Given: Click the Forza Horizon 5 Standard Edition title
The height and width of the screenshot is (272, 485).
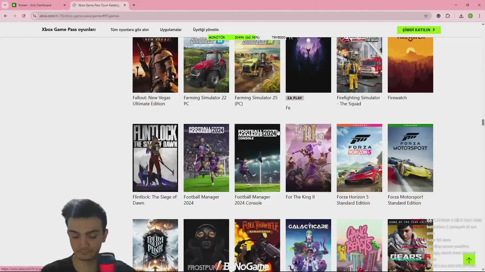Looking at the screenshot, I should click(x=353, y=200).
